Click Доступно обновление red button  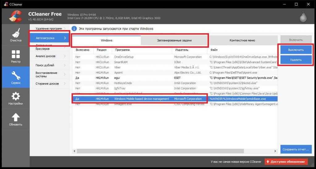coord(287,162)
